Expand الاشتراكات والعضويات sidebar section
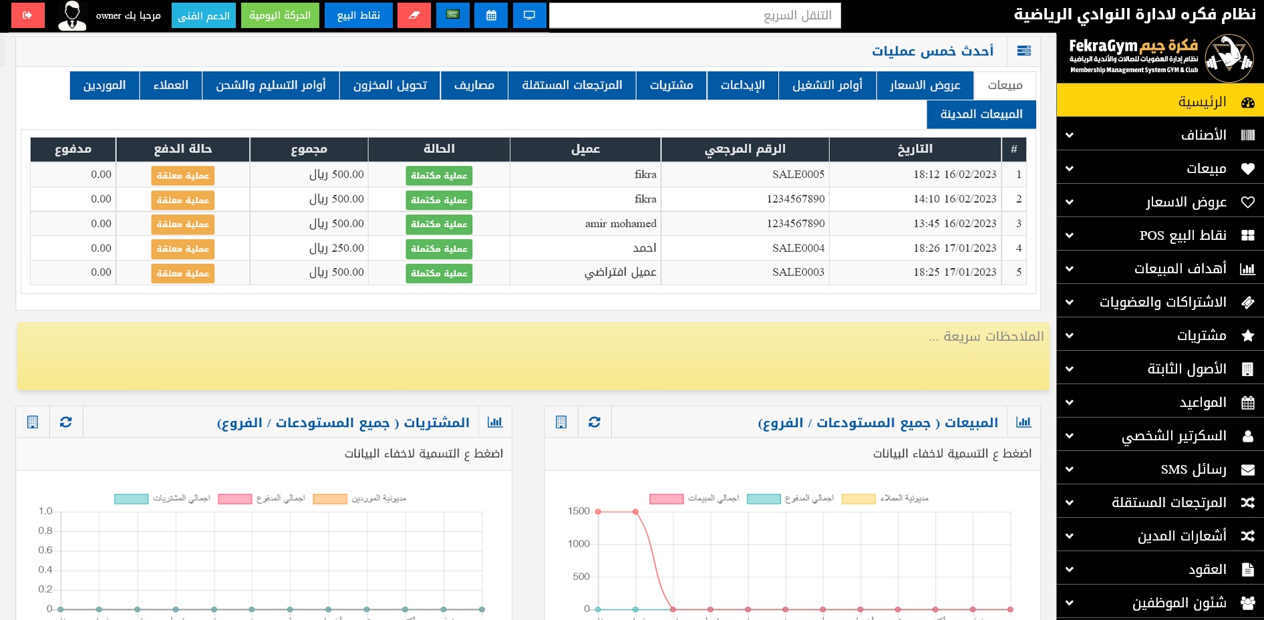The width and height of the screenshot is (1264, 620). [1160, 302]
